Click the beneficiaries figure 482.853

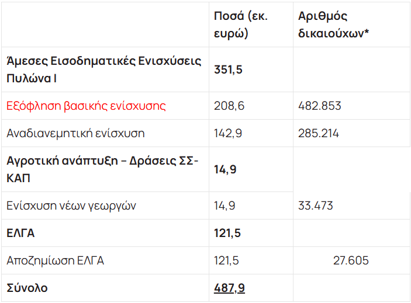[x=320, y=106]
